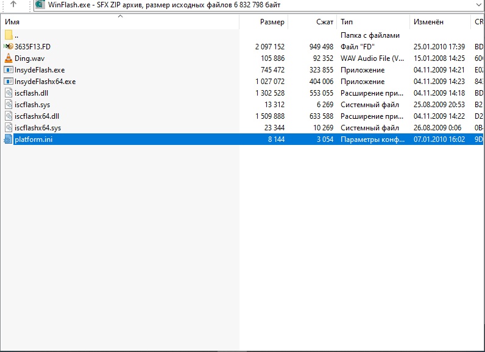
Task: Click the packed size 404 006
Action: pyautogui.click(x=321, y=82)
